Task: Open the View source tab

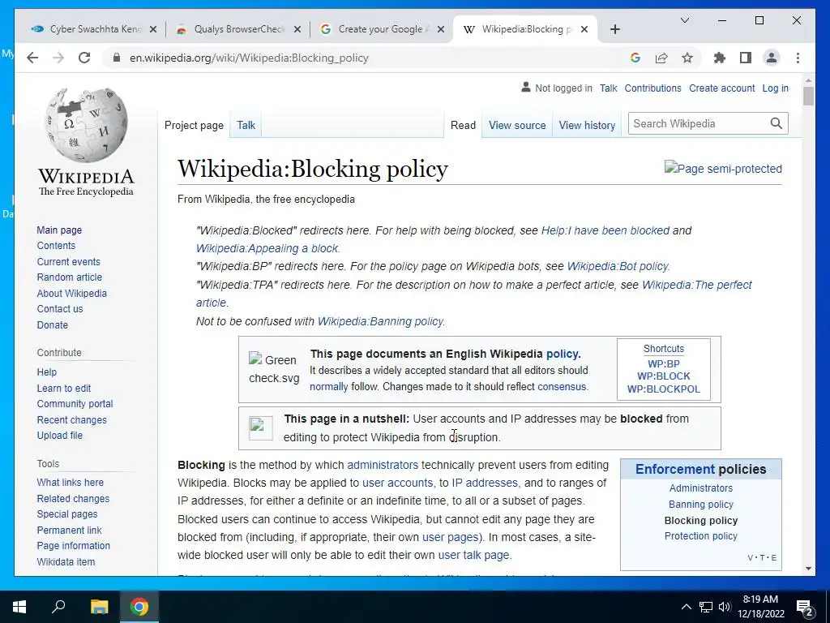Action: 517,126
